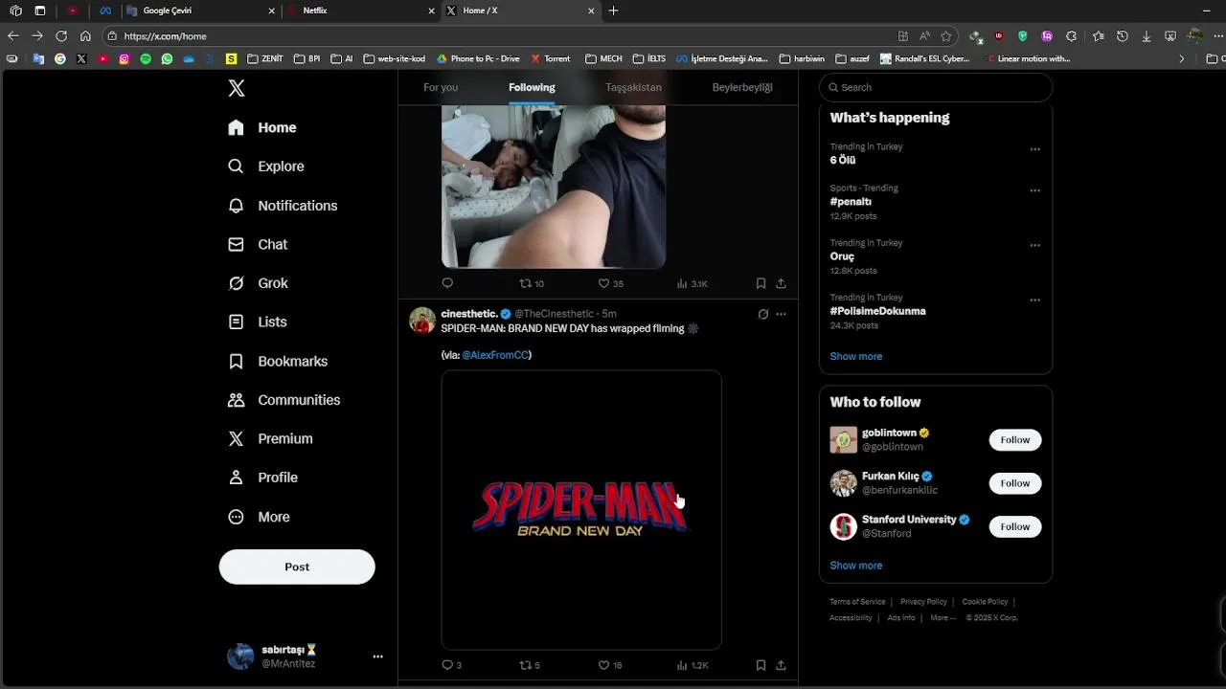Screen dimensions: 1226x689
Task: Reply to the Spider-Man post
Action: tap(451, 665)
